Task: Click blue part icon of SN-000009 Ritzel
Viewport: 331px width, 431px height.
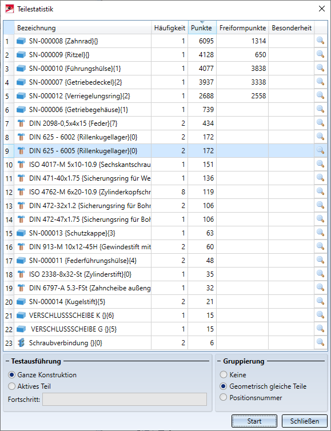Action: [x=21, y=55]
